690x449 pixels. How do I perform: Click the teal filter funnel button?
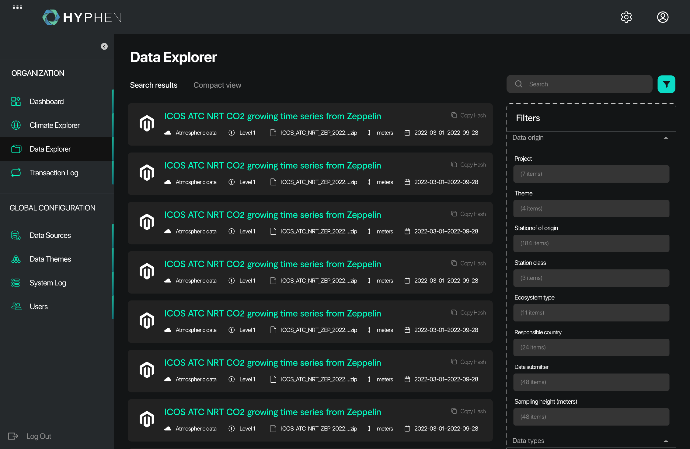(x=666, y=84)
